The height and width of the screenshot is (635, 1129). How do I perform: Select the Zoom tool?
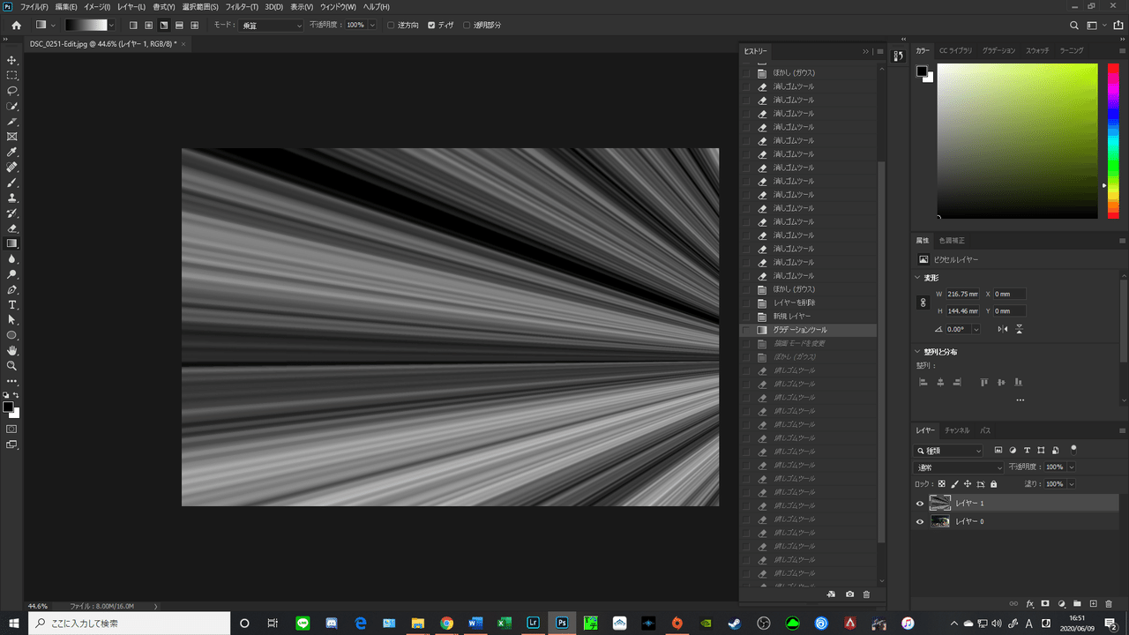12,365
